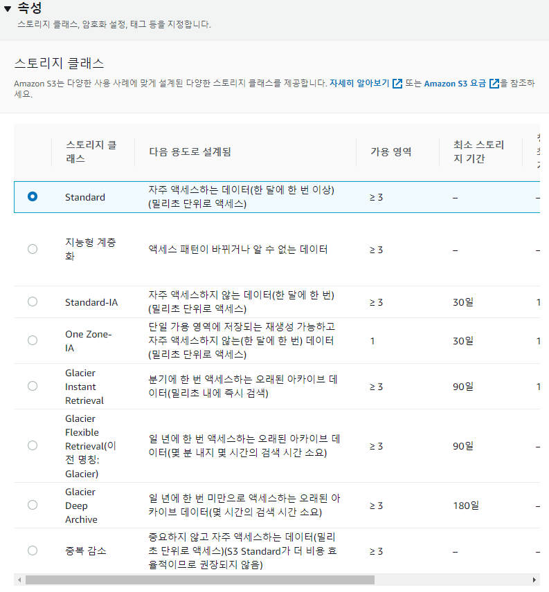
Task: Click the One Zone-IA 30일 minimum duration
Action: [x=463, y=342]
